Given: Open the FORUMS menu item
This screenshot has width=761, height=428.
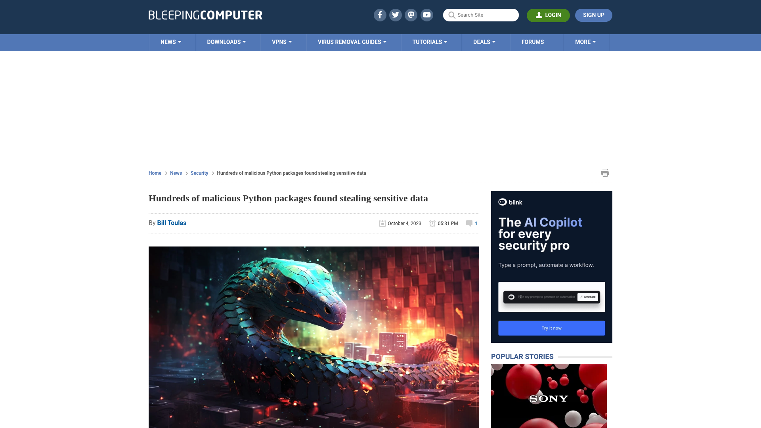Looking at the screenshot, I should (x=533, y=42).
